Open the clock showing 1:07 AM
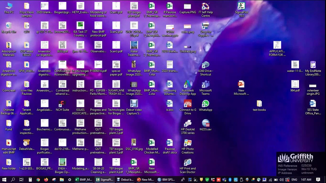This screenshot has width=326, height=183. tap(306, 180)
